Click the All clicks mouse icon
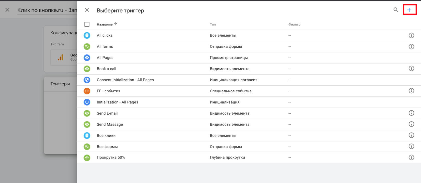The width and height of the screenshot is (421, 183). (x=87, y=35)
